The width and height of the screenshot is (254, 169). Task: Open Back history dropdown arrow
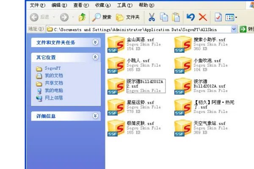tap(54, 17)
